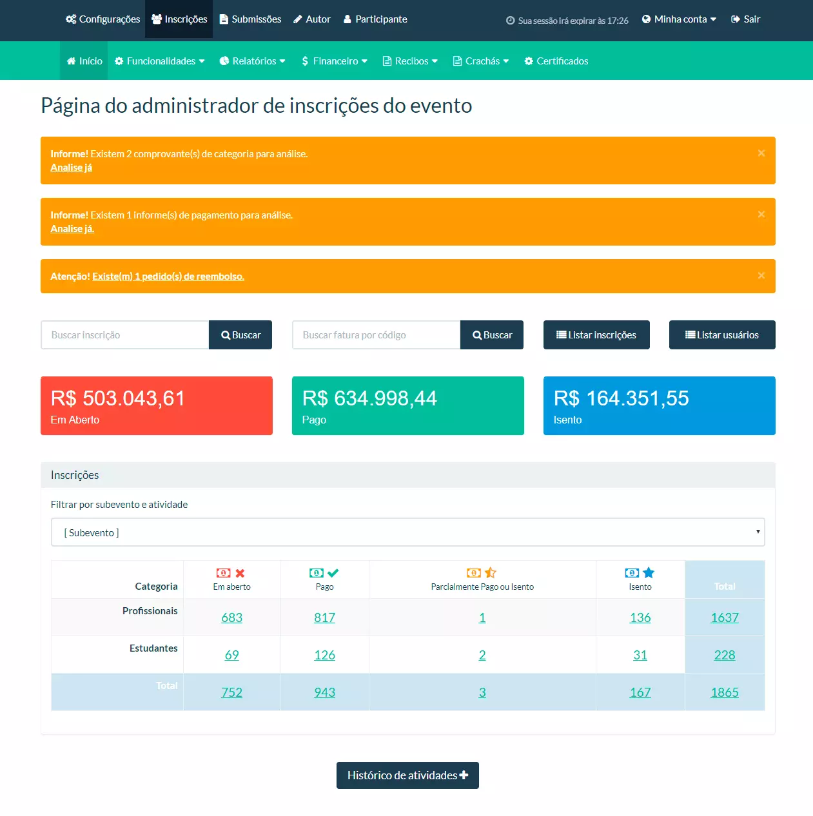Open the Autor pencil menu item
813x816 pixels.
[x=311, y=19]
